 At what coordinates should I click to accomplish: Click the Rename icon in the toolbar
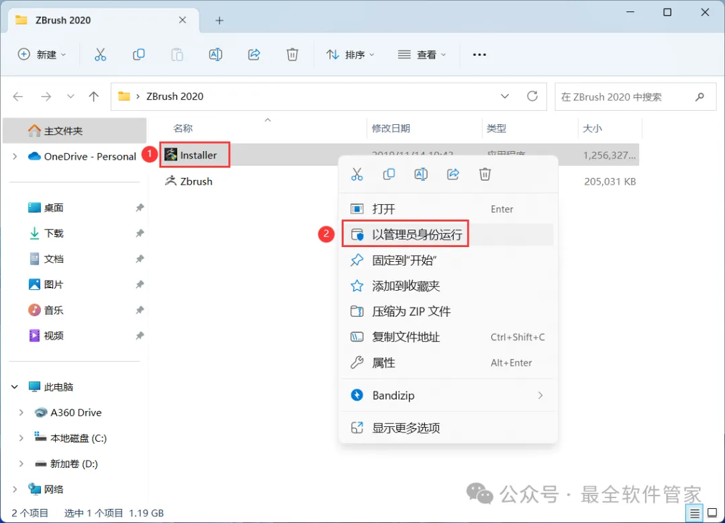pos(215,54)
